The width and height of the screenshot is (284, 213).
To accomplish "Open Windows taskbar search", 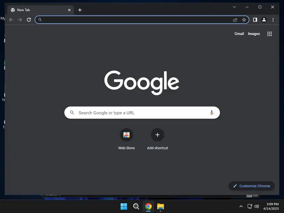I will [x=136, y=206].
